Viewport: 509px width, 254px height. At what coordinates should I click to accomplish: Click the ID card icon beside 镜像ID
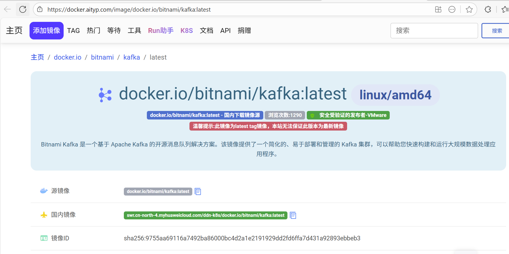tap(44, 238)
